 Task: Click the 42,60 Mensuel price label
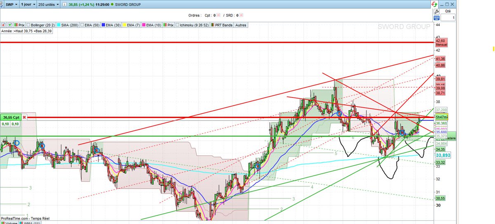pyautogui.click(x=441, y=42)
